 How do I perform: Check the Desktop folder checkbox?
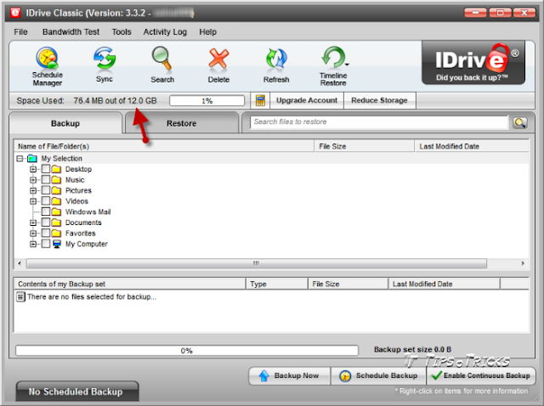point(45,169)
